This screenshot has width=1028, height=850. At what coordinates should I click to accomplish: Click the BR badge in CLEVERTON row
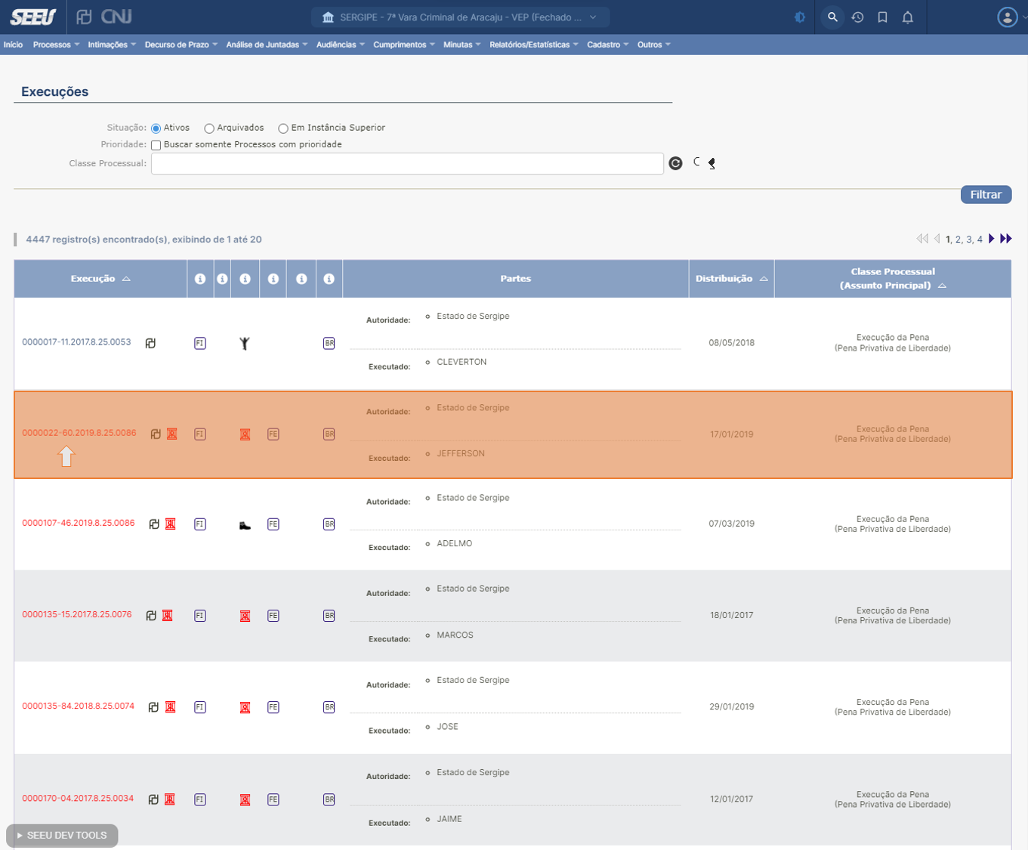(329, 343)
